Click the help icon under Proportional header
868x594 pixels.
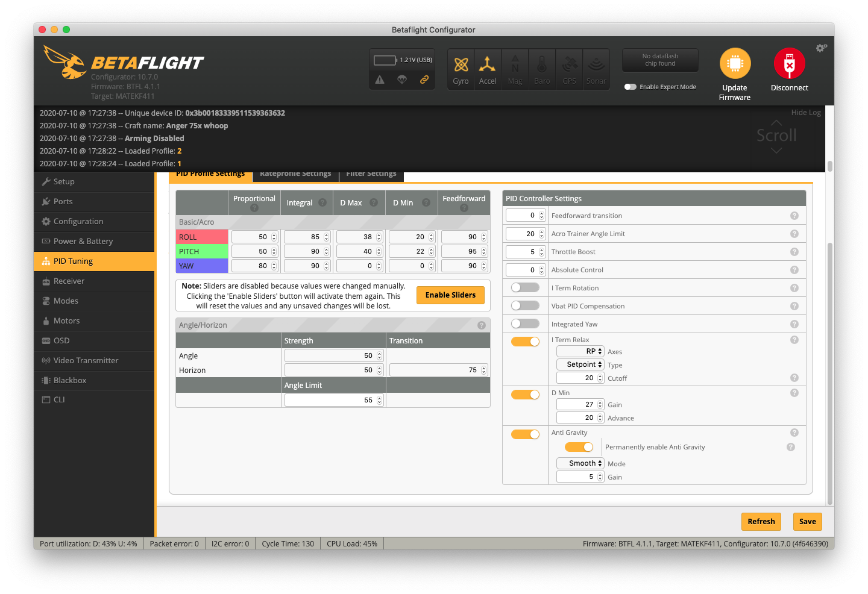[254, 208]
